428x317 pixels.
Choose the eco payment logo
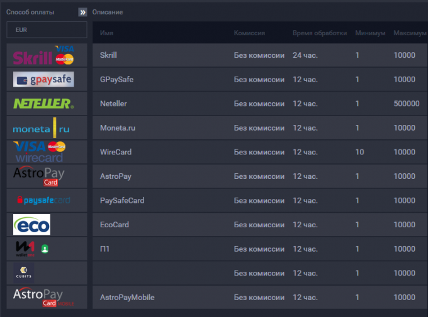coord(31,224)
